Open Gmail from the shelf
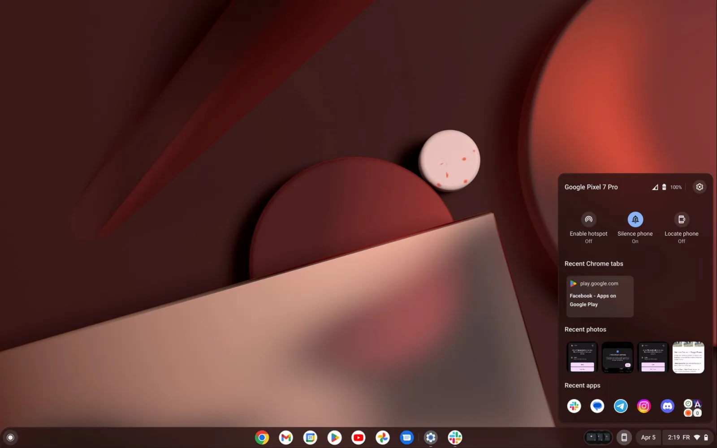This screenshot has width=717, height=448. point(286,438)
